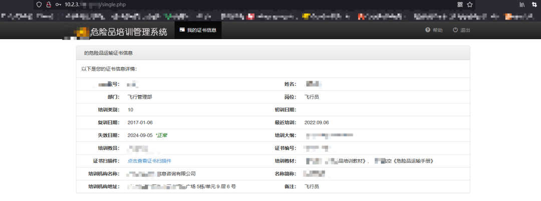Click the 岗位 value 飞行员
This screenshot has height=201, width=541.
[x=312, y=97]
